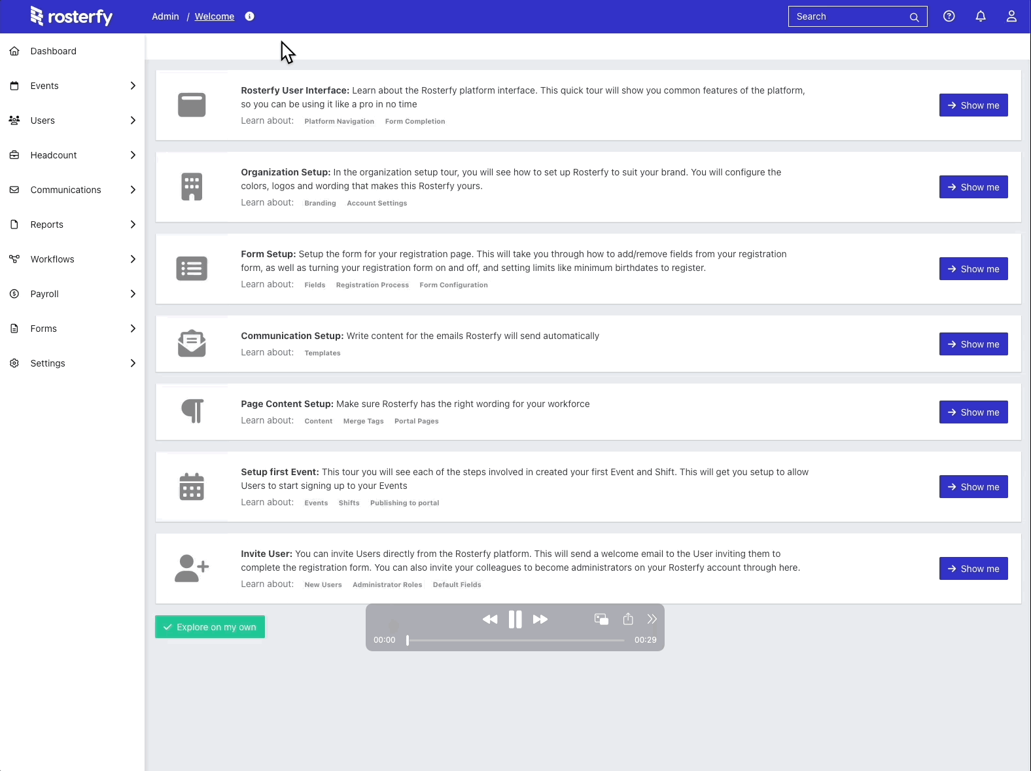Expand the Forms menu chevron
The image size is (1031, 771).
pos(133,329)
